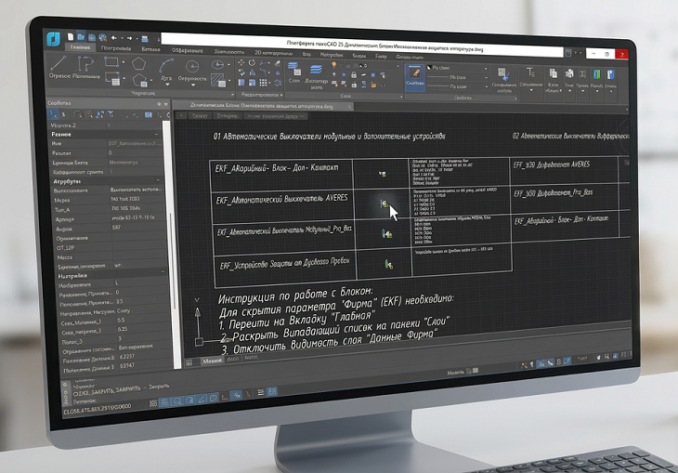
Task: Activate the open .dwg document tab
Action: [x=262, y=106]
